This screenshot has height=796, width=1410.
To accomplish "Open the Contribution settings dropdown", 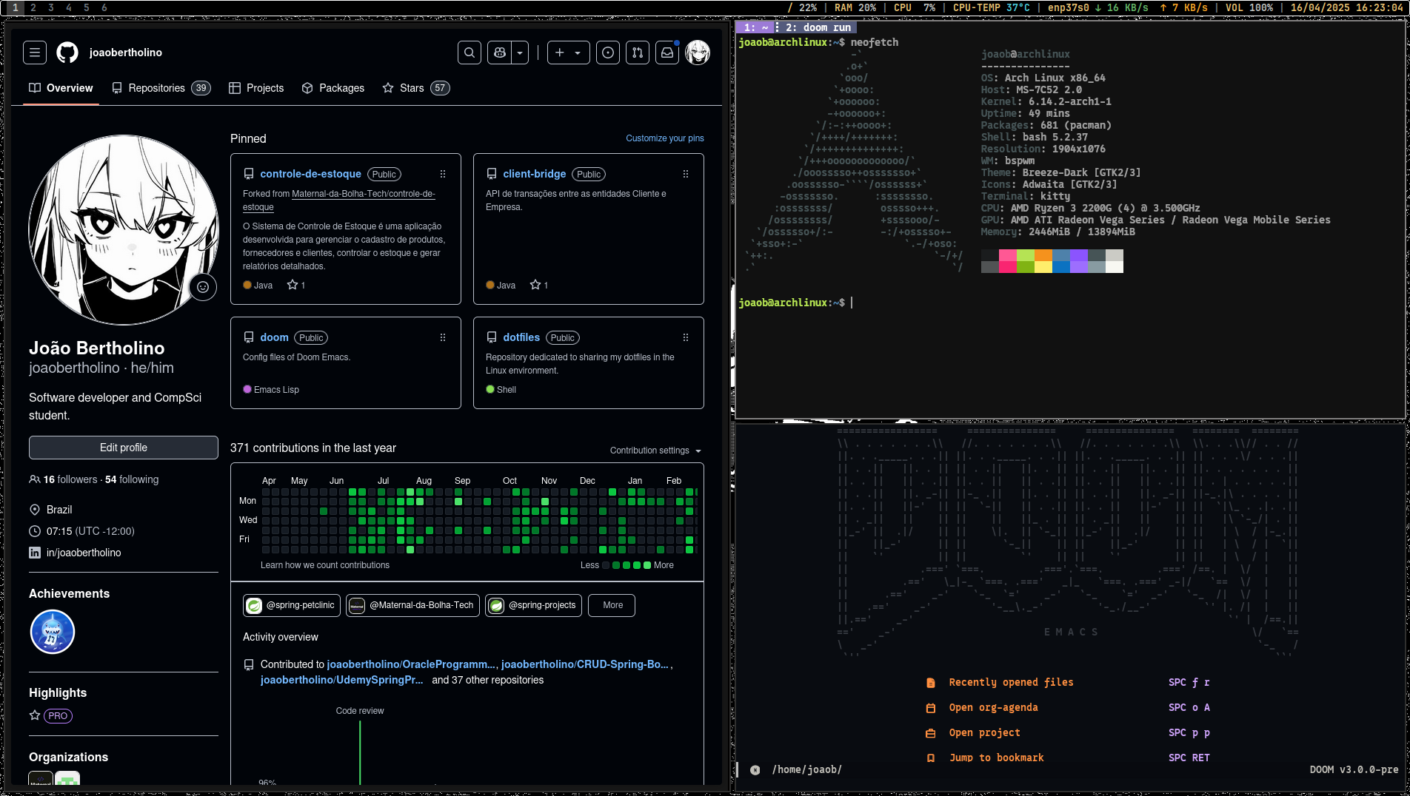I will tap(655, 451).
